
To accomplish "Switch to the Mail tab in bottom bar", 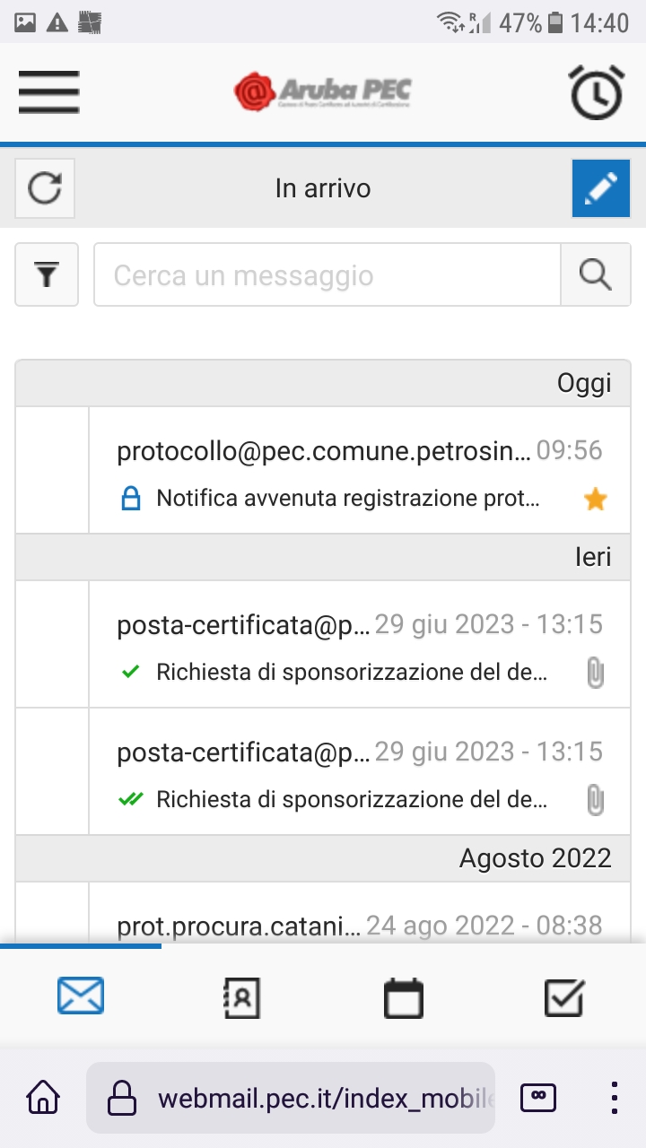I will click(81, 996).
